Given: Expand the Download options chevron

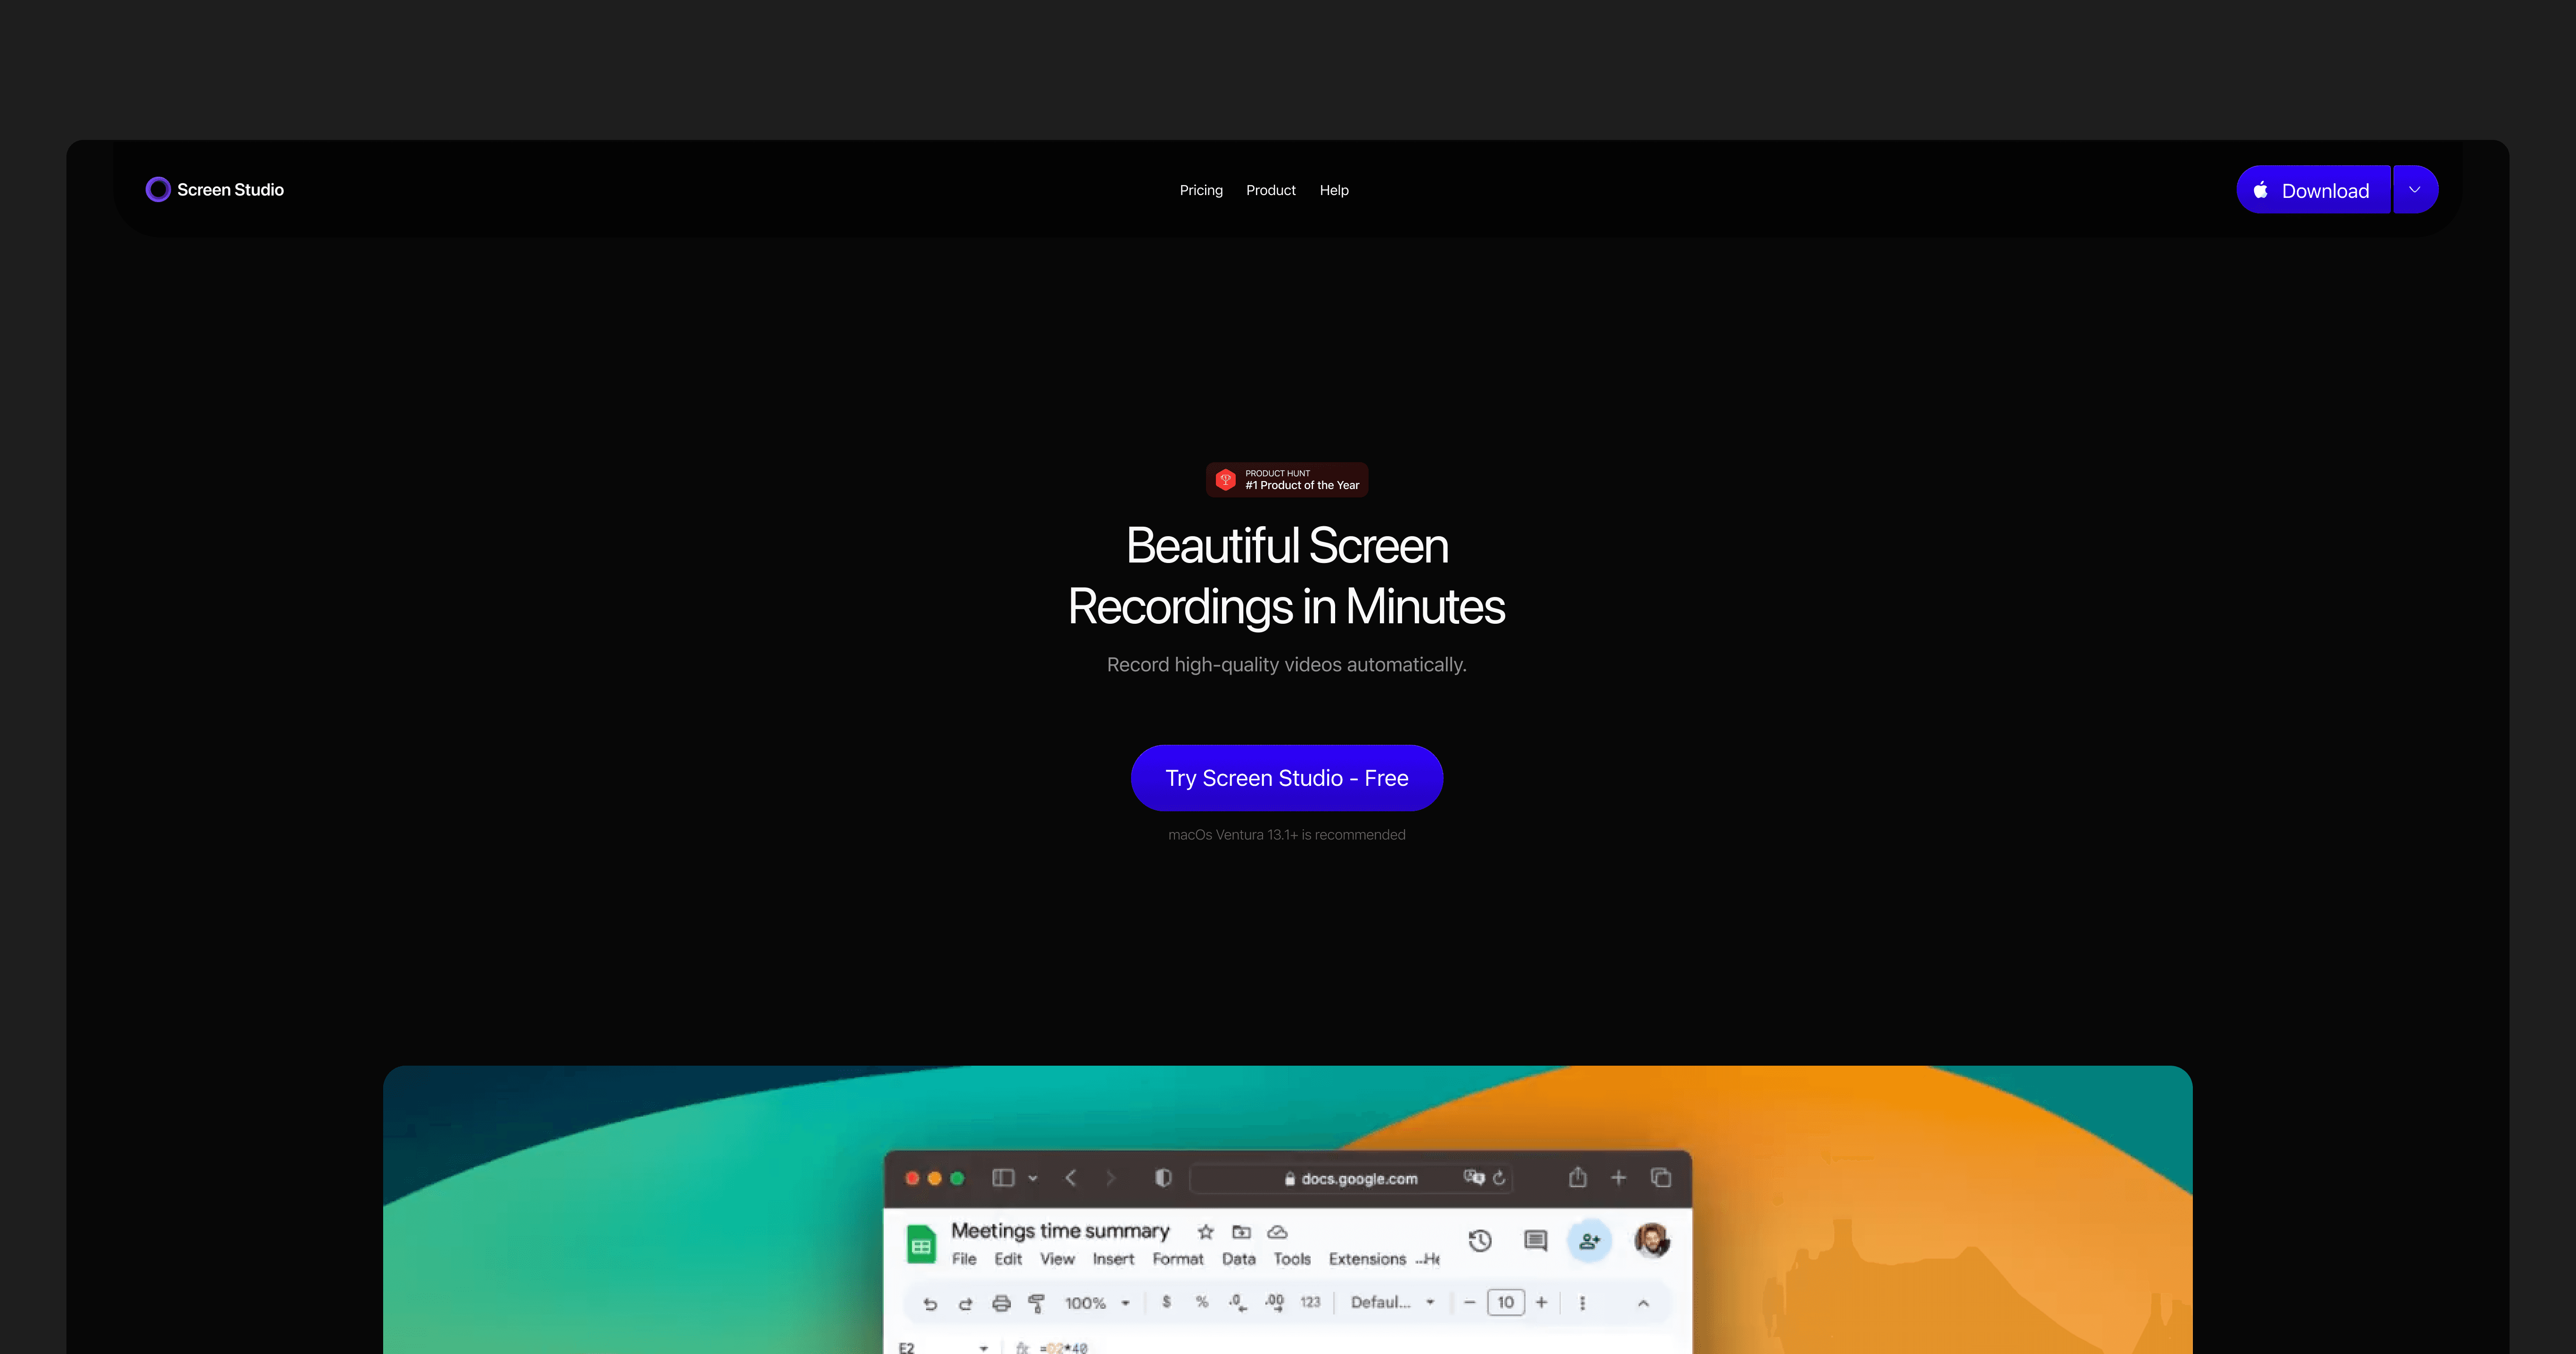Looking at the screenshot, I should click(2415, 190).
